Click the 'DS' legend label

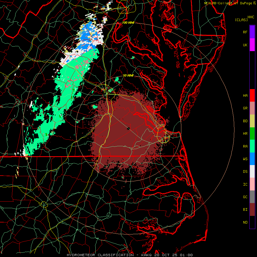click(245, 172)
